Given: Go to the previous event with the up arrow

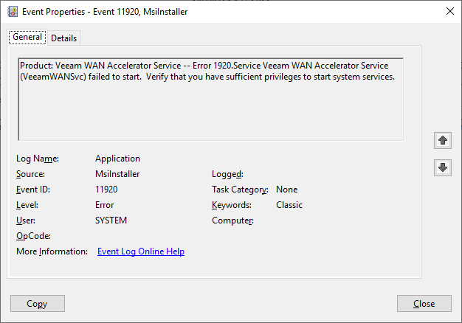Looking at the screenshot, I should tap(443, 140).
